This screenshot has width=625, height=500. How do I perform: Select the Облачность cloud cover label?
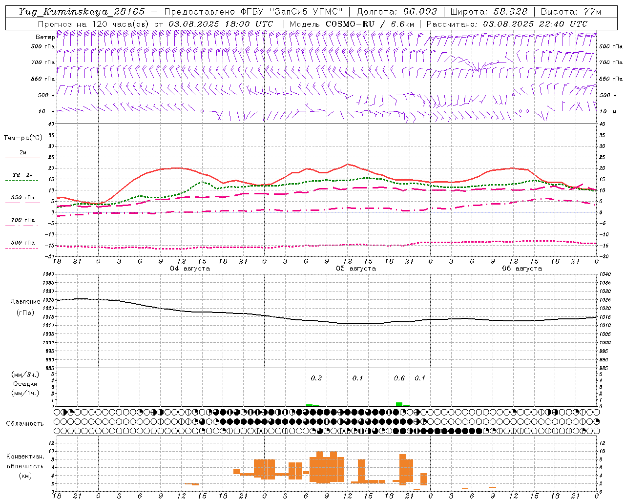click(25, 424)
